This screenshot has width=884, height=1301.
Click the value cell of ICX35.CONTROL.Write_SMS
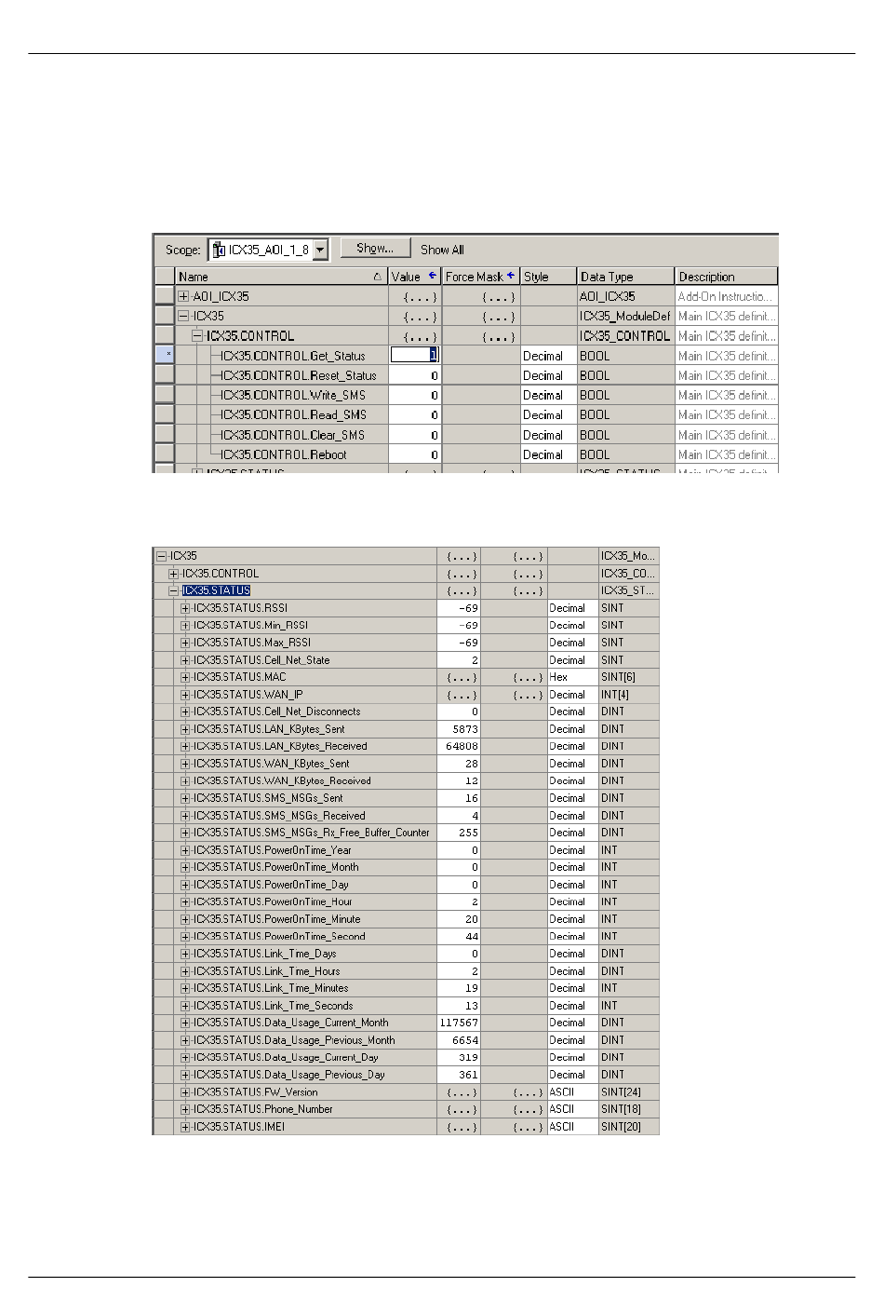click(x=414, y=395)
